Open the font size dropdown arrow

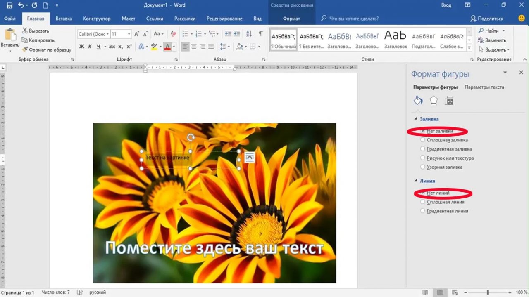pos(129,34)
